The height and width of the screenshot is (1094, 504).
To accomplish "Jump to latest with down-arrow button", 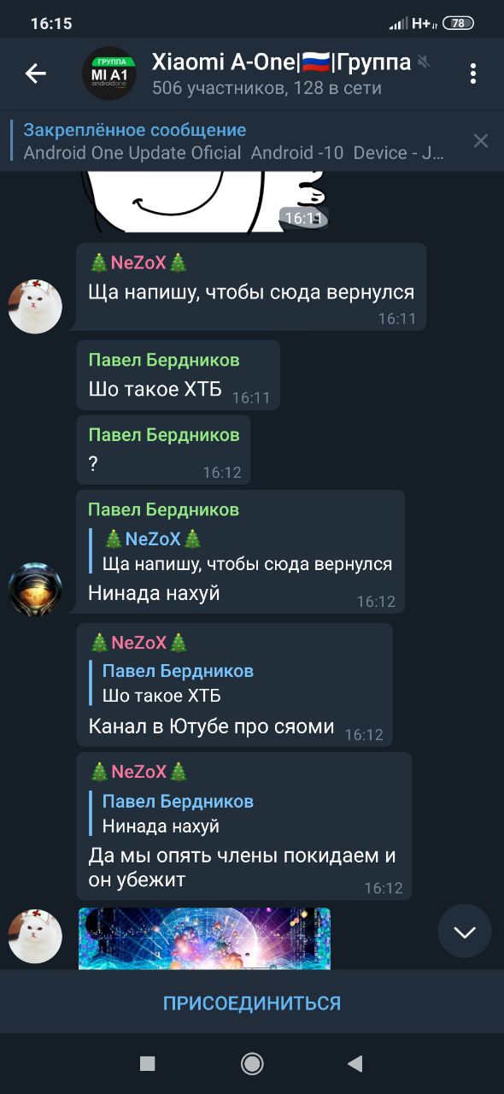I will tap(465, 931).
